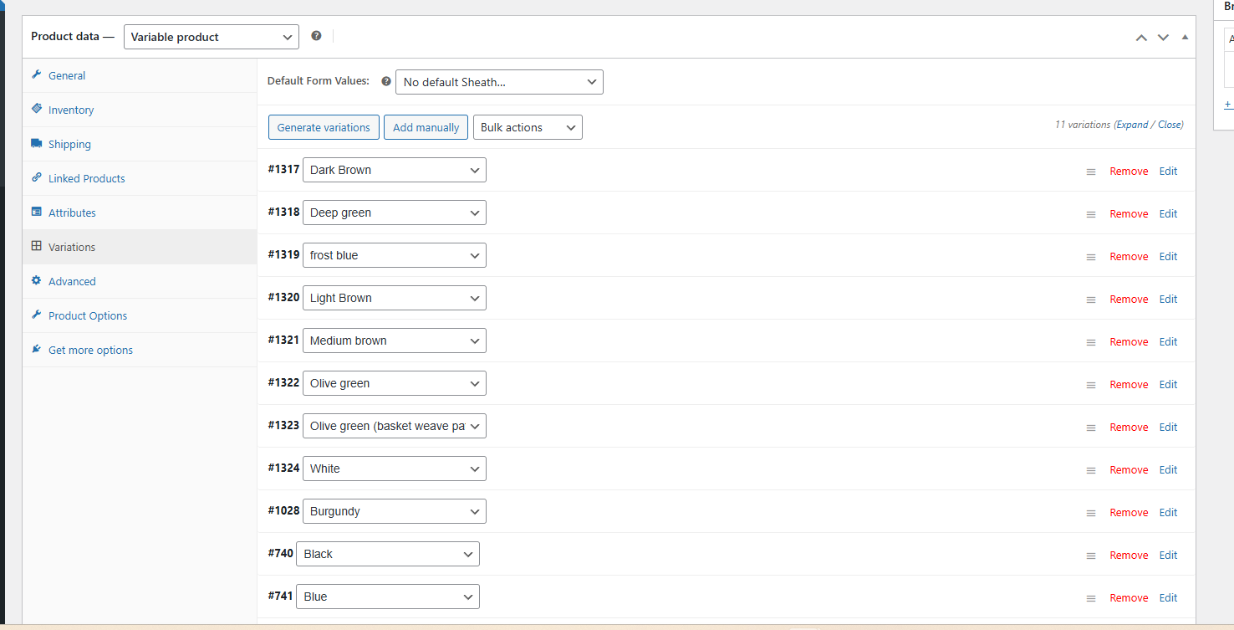
Task: Switch to the Attributes tab
Action: 72,213
